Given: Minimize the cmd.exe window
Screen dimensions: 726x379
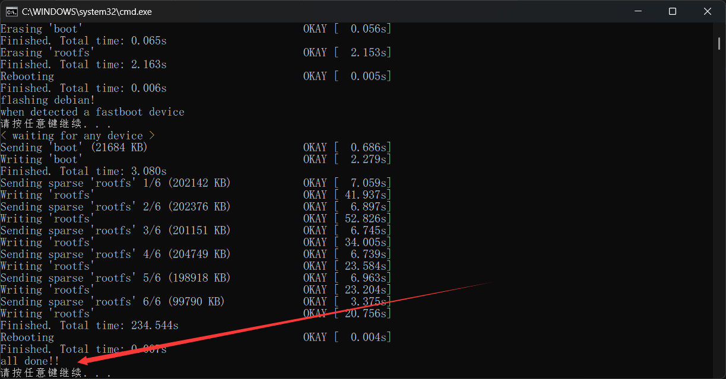Looking at the screenshot, I should (x=638, y=11).
